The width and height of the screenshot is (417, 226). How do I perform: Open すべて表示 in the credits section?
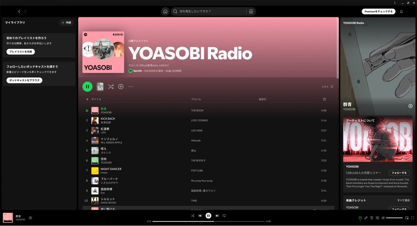pos(403,200)
